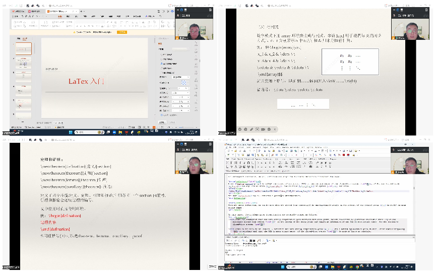Open the WPS home tab in the tab bar
This screenshot has height=273, width=436.
pyautogui.click(x=18, y=11)
